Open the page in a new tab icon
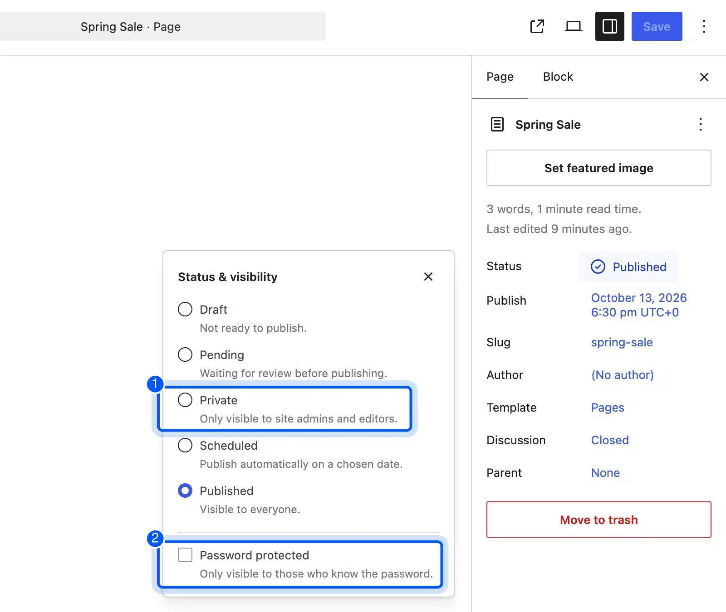The image size is (726, 612). coord(537,26)
